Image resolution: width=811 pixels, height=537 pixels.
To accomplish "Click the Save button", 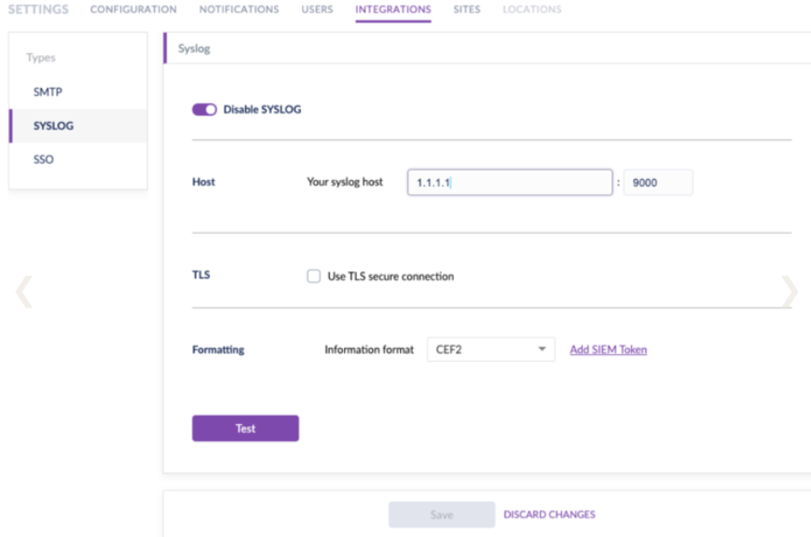I will (442, 515).
